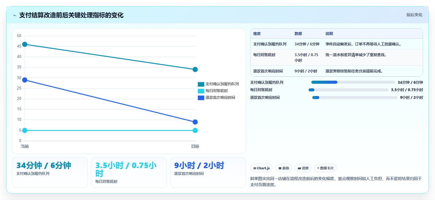Toggle 每日对账耗时 legend color swatch

click(x=201, y=91)
